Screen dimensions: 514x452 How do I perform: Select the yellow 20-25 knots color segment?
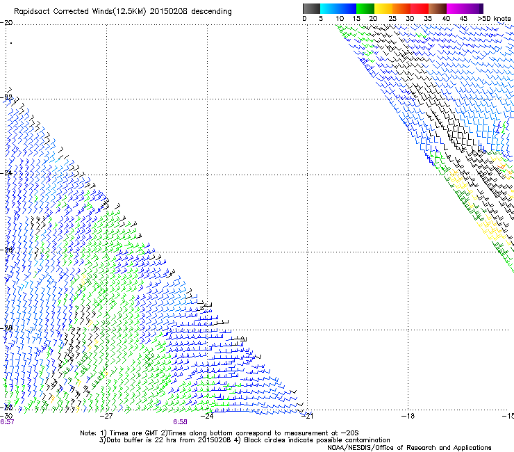[383, 8]
